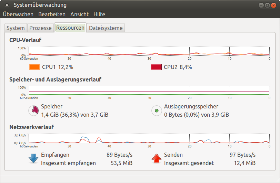The width and height of the screenshot is (280, 183).
Task: Click the window icon in the title bar
Action: click(x=7, y=5)
